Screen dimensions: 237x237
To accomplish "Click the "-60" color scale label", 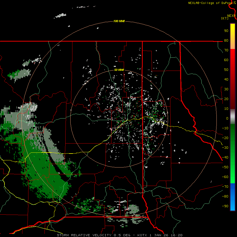I will pos(225,177).
